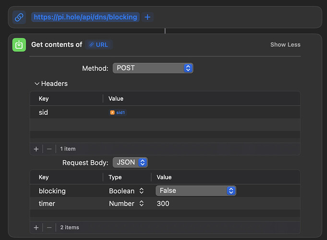The height and width of the screenshot is (240, 327).
Task: Click the sid1 variable token
Action: [x=118, y=112]
